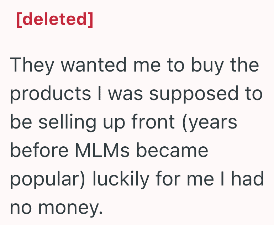Click the word "money." ending the comment
This screenshot has width=274, height=225.
70,208
